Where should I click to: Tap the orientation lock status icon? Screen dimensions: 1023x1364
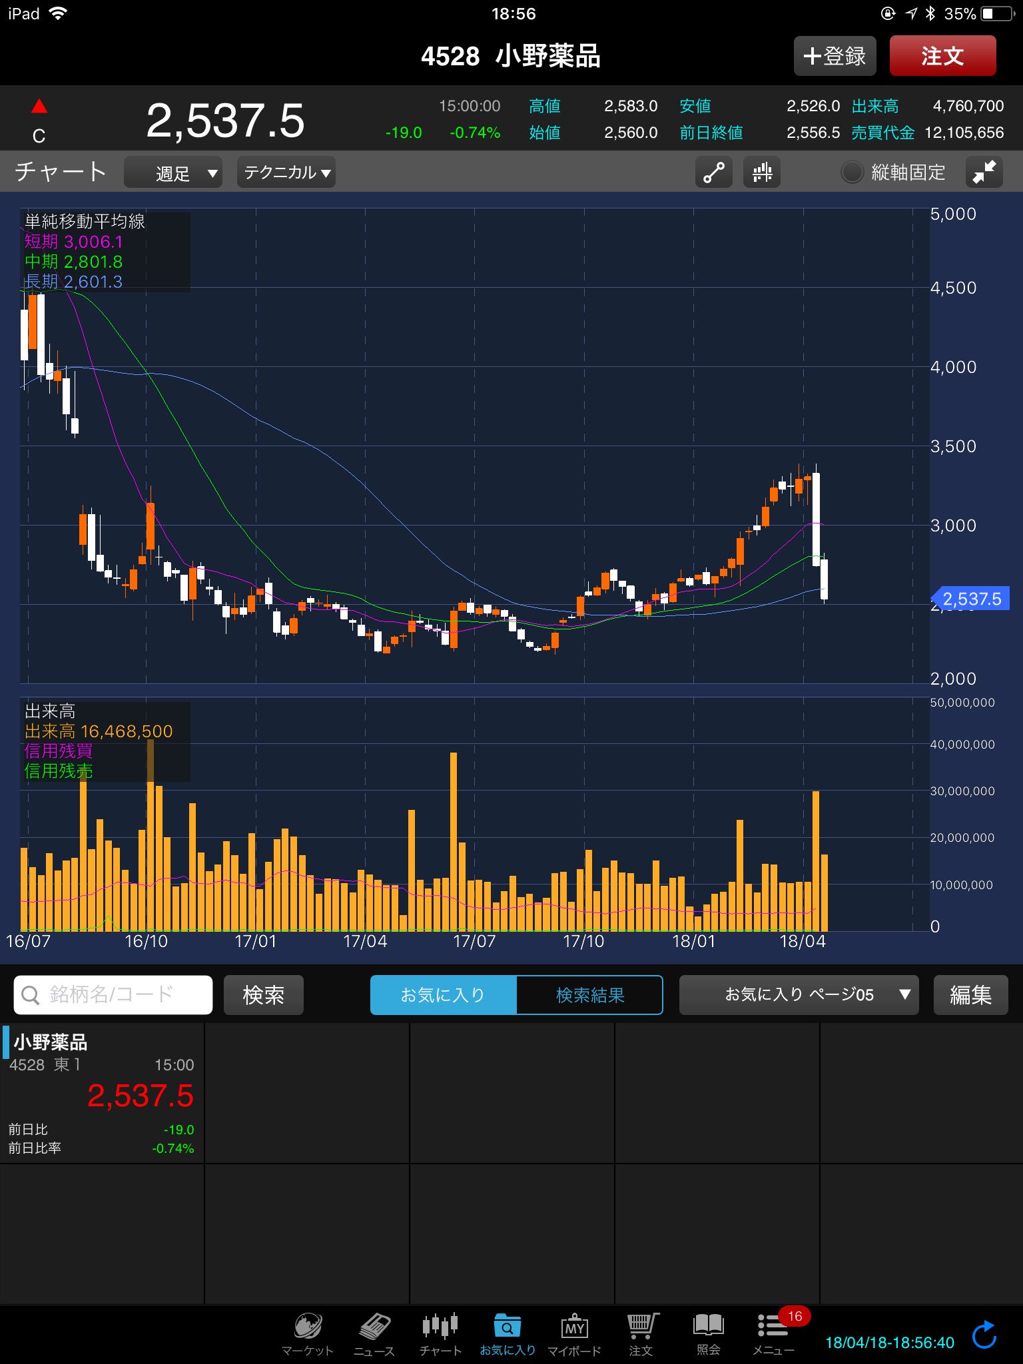click(888, 13)
